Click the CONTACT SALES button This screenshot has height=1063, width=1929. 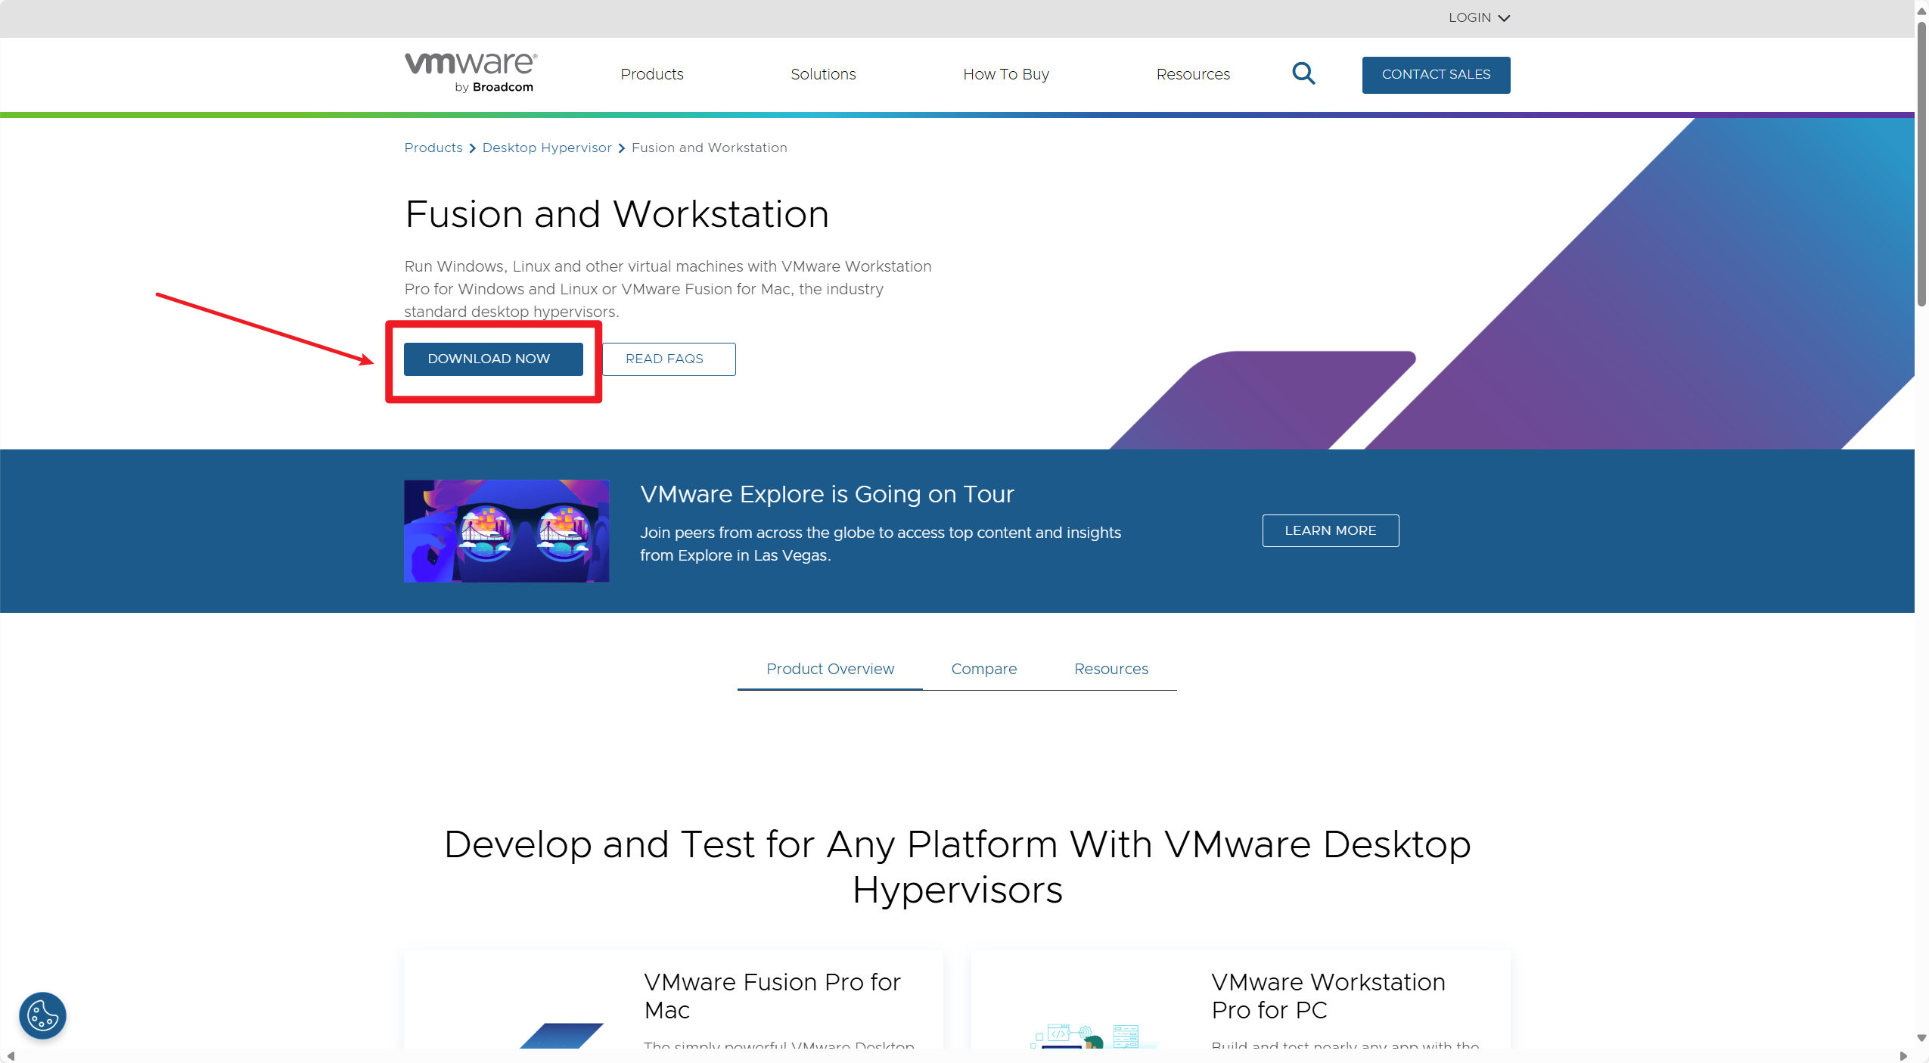pyautogui.click(x=1435, y=74)
